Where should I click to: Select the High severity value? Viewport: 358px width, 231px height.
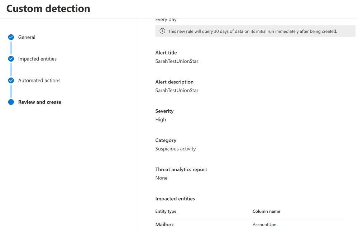(161, 120)
